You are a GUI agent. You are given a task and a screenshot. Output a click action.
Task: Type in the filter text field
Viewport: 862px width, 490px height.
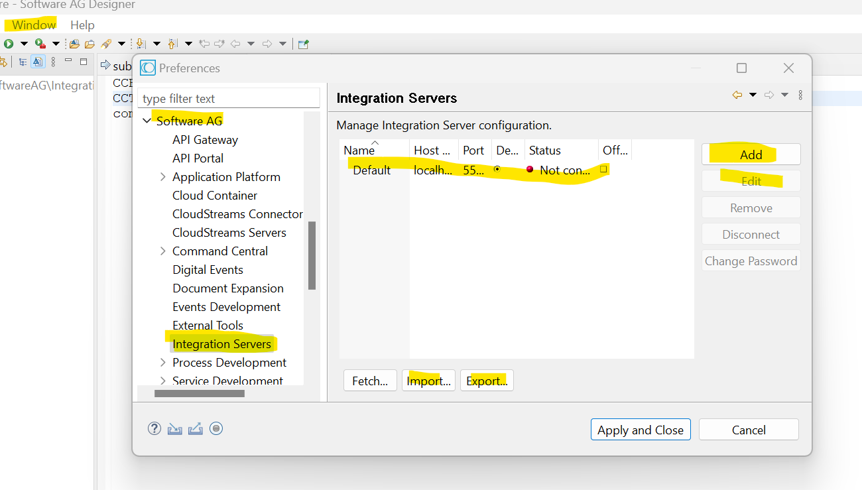click(x=229, y=98)
